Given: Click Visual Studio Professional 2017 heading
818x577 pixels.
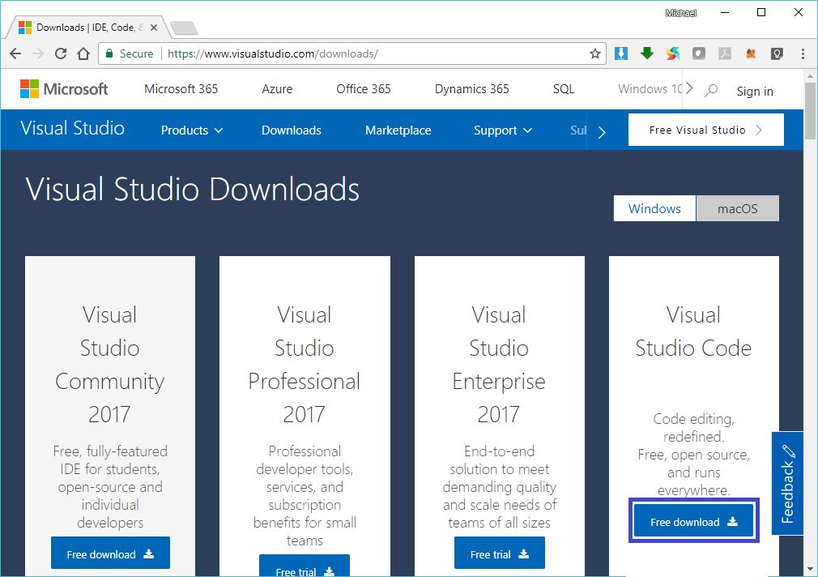Looking at the screenshot, I should (x=305, y=365).
